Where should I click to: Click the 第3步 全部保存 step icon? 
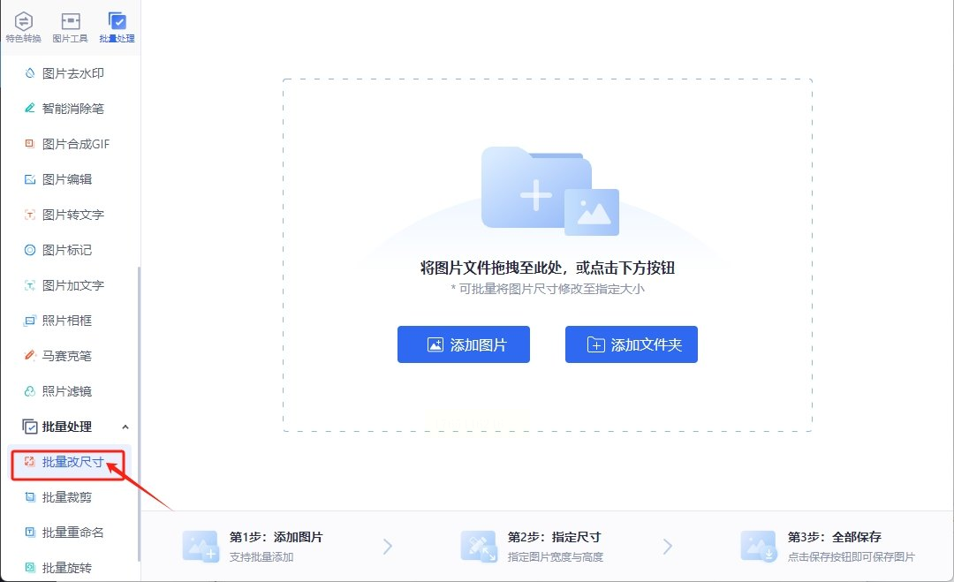[758, 546]
